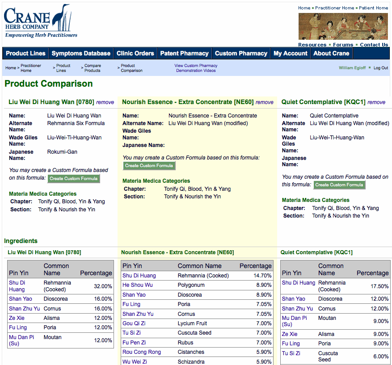Click Patient Home link at top
392x365 pixels.
pos(373,8)
